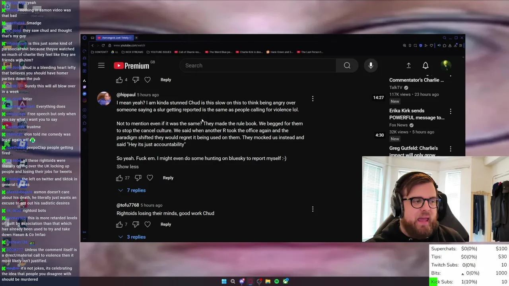Reply to the @hippaul comment
This screenshot has width=509, height=286.
tap(168, 178)
